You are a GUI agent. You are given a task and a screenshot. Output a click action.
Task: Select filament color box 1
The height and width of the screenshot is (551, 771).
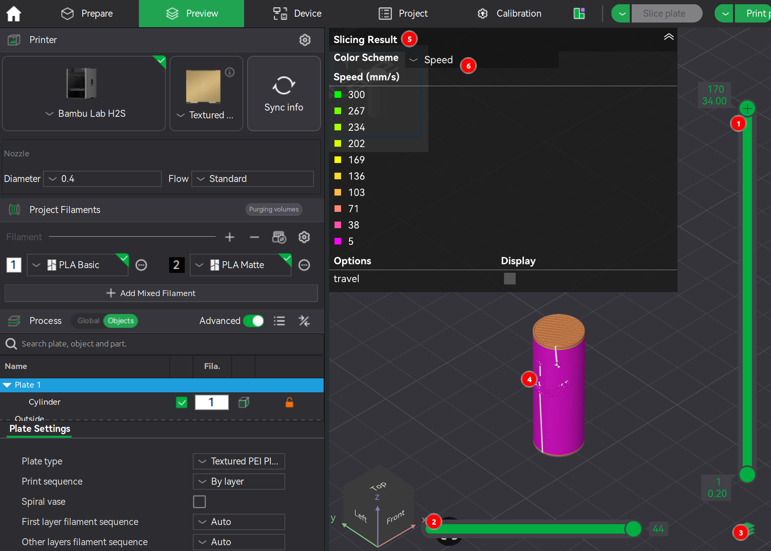14,265
